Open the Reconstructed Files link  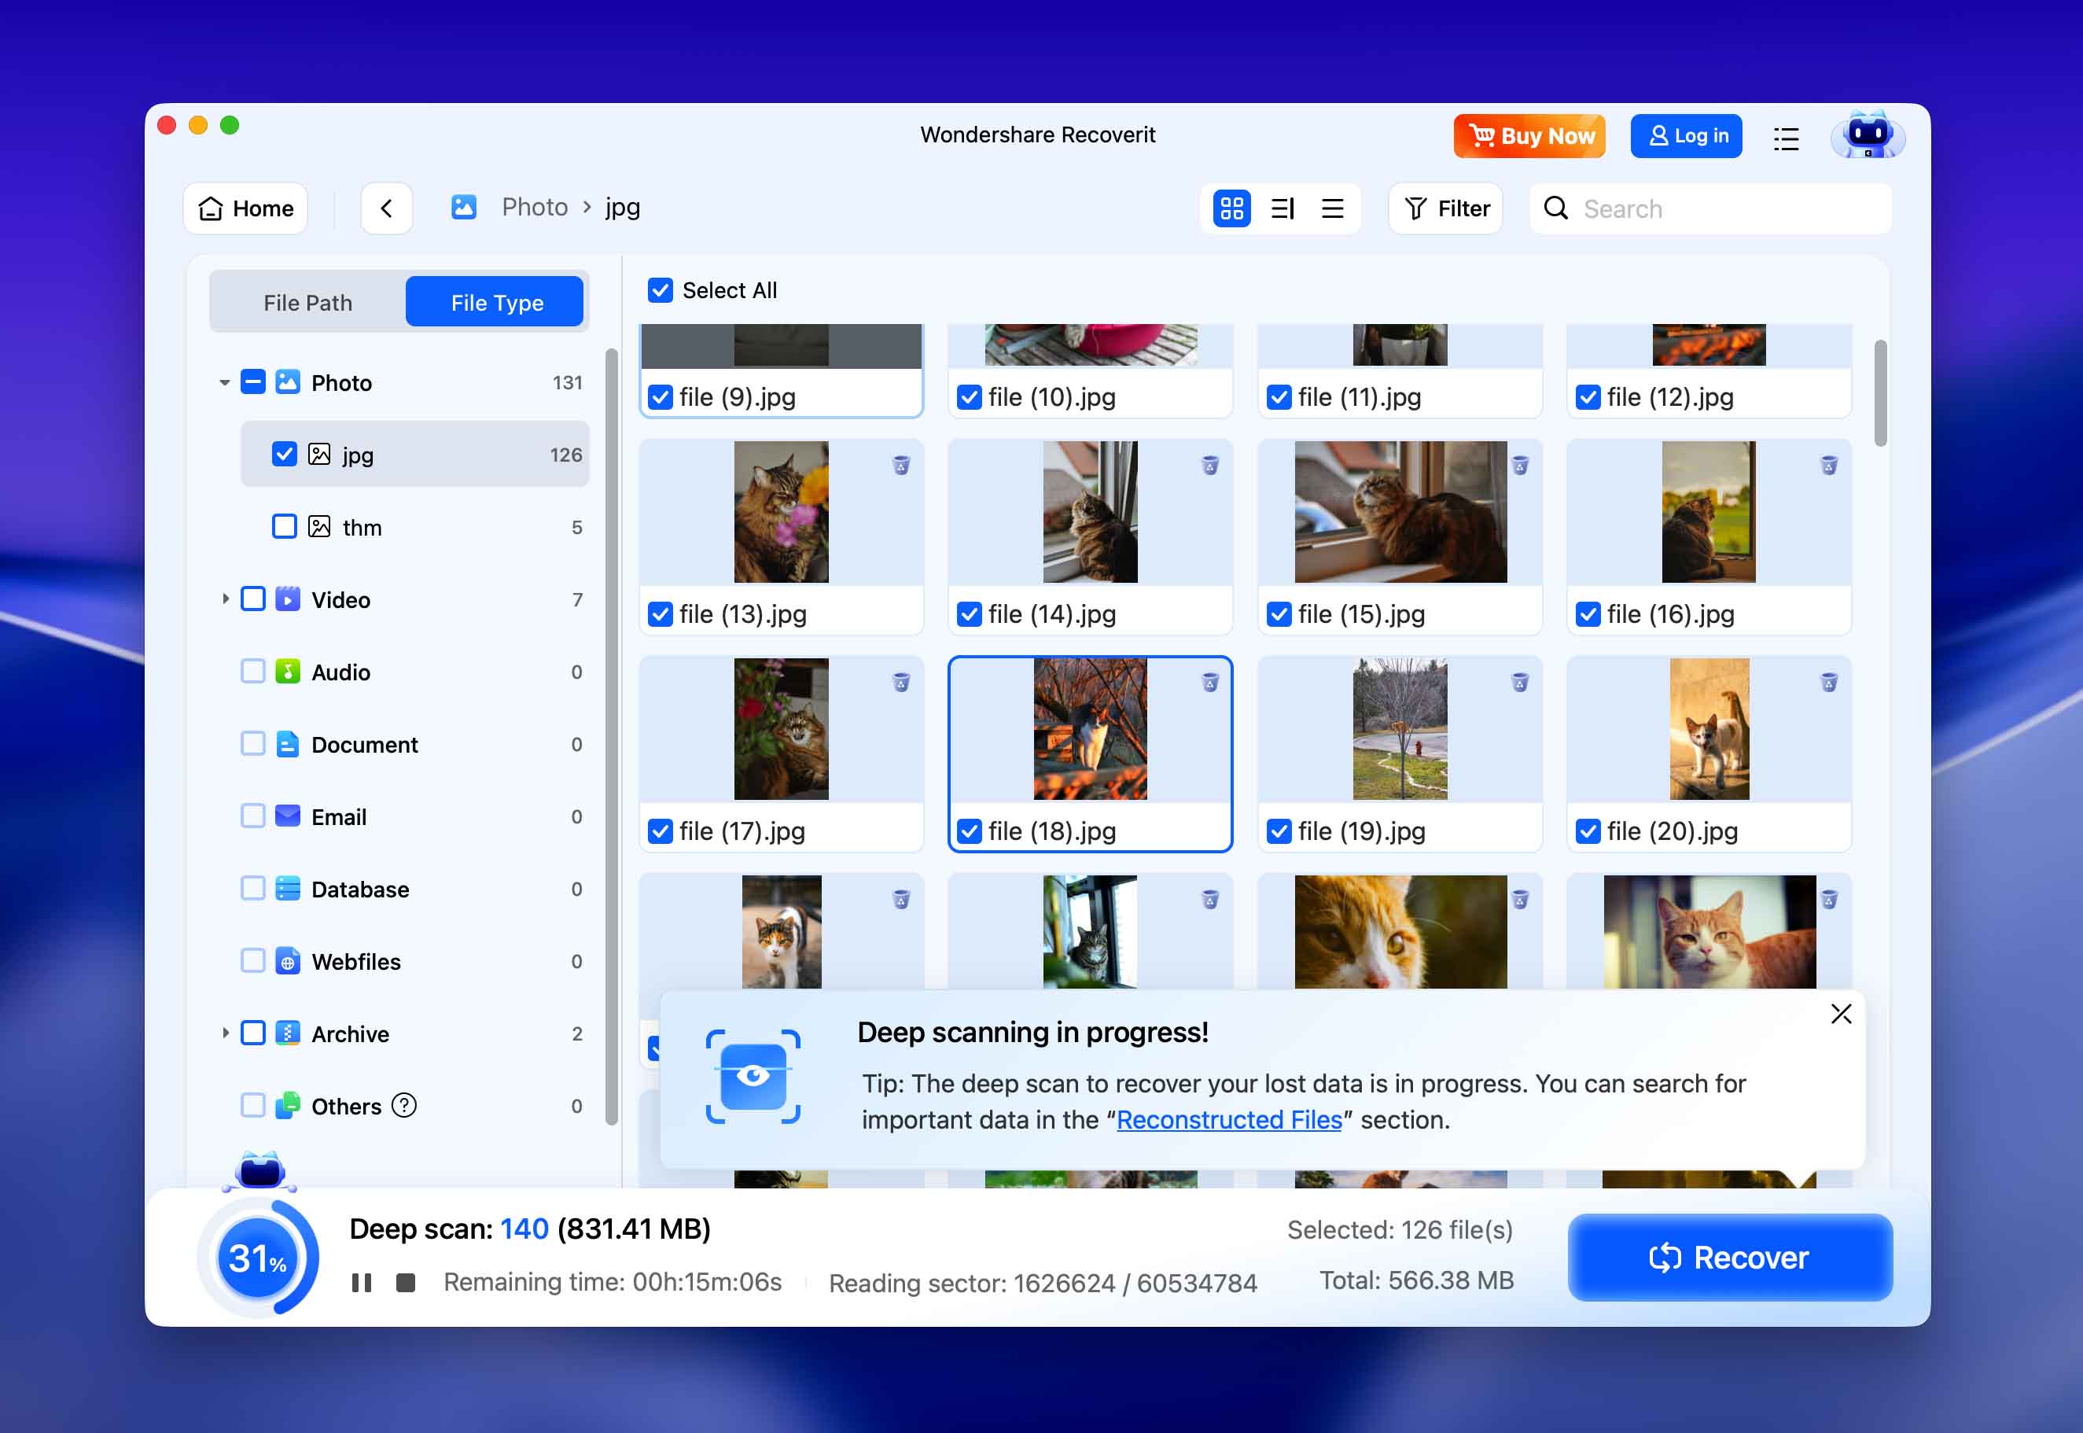[x=1228, y=1120]
